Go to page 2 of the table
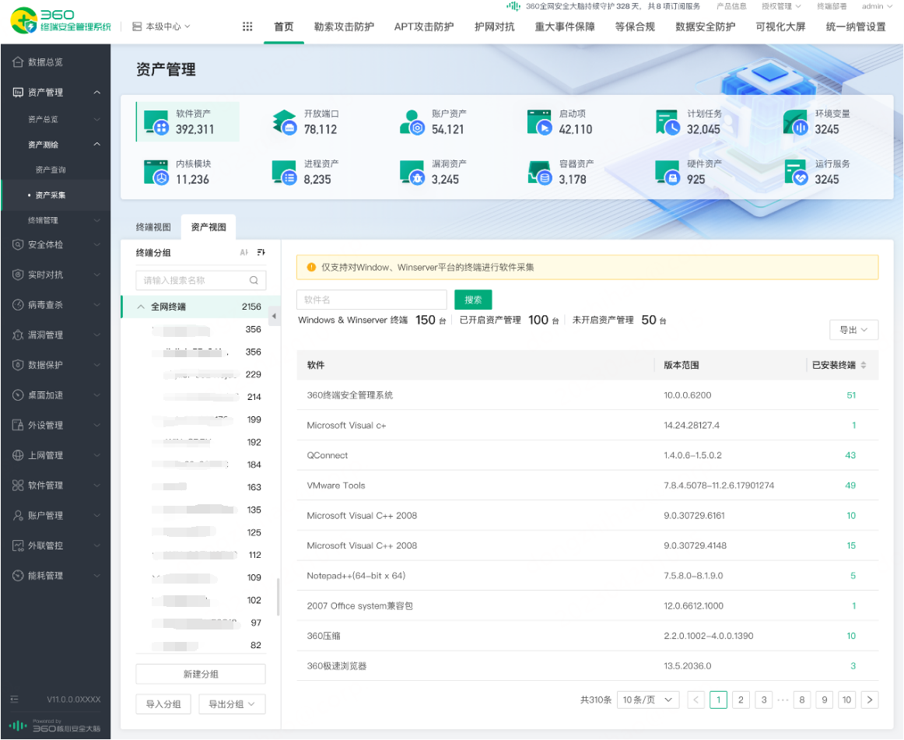 pos(741,700)
